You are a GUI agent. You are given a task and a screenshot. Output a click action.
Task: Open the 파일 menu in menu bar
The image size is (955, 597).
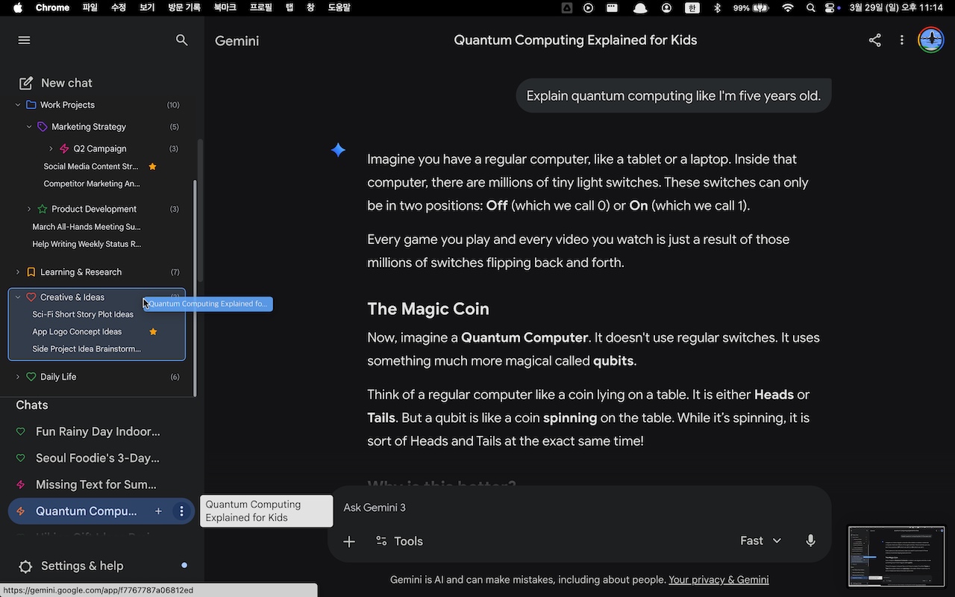pos(90,7)
